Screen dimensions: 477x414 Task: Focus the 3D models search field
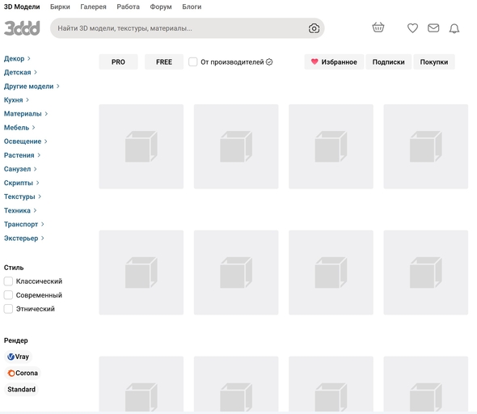pyautogui.click(x=179, y=28)
